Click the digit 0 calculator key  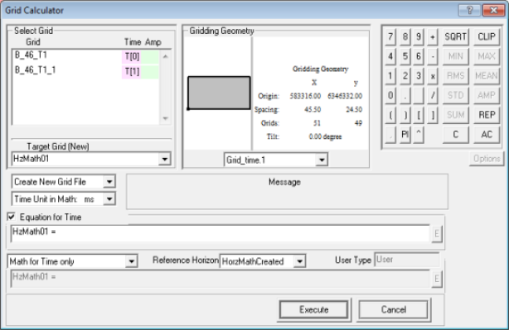point(390,95)
